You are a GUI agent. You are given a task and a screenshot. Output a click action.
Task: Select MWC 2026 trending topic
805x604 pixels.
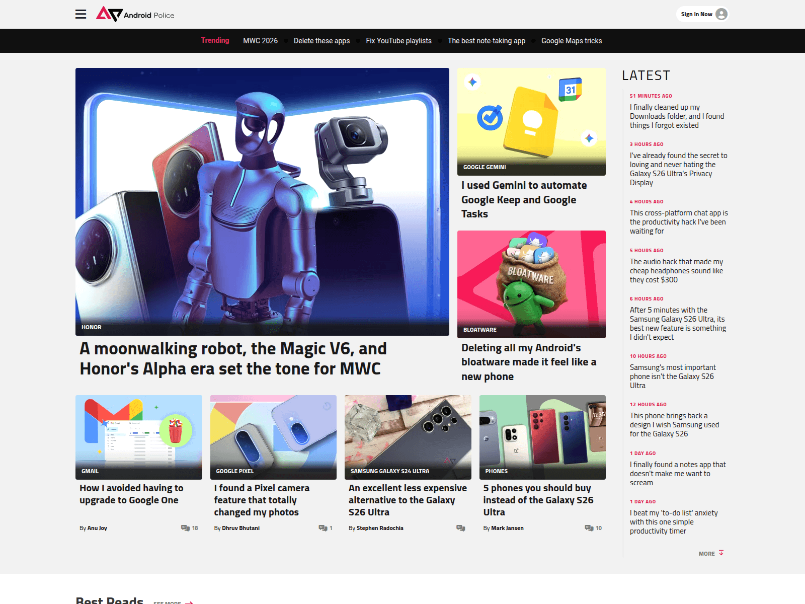pyautogui.click(x=260, y=41)
